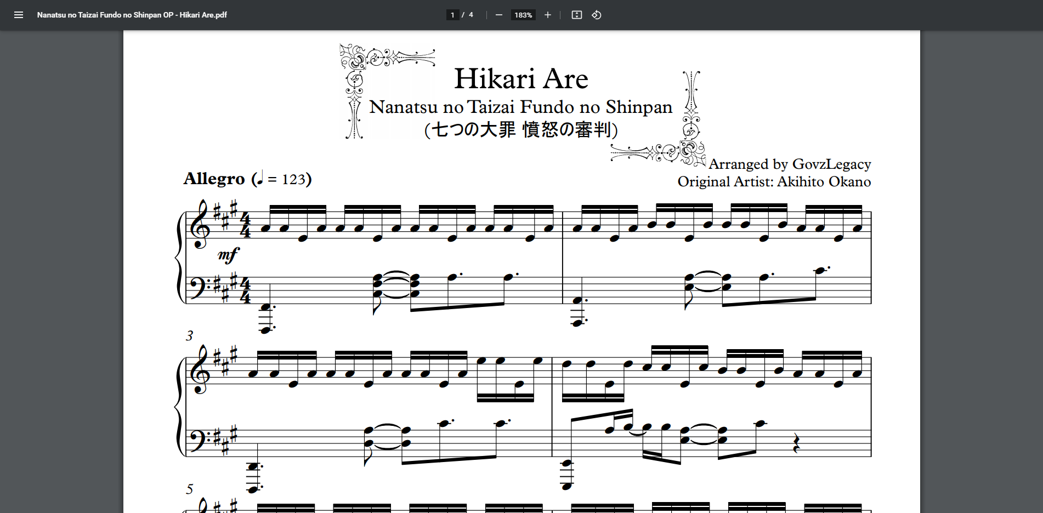The height and width of the screenshot is (513, 1043).
Task: Click the mf dynamic marking
Action: (x=228, y=255)
